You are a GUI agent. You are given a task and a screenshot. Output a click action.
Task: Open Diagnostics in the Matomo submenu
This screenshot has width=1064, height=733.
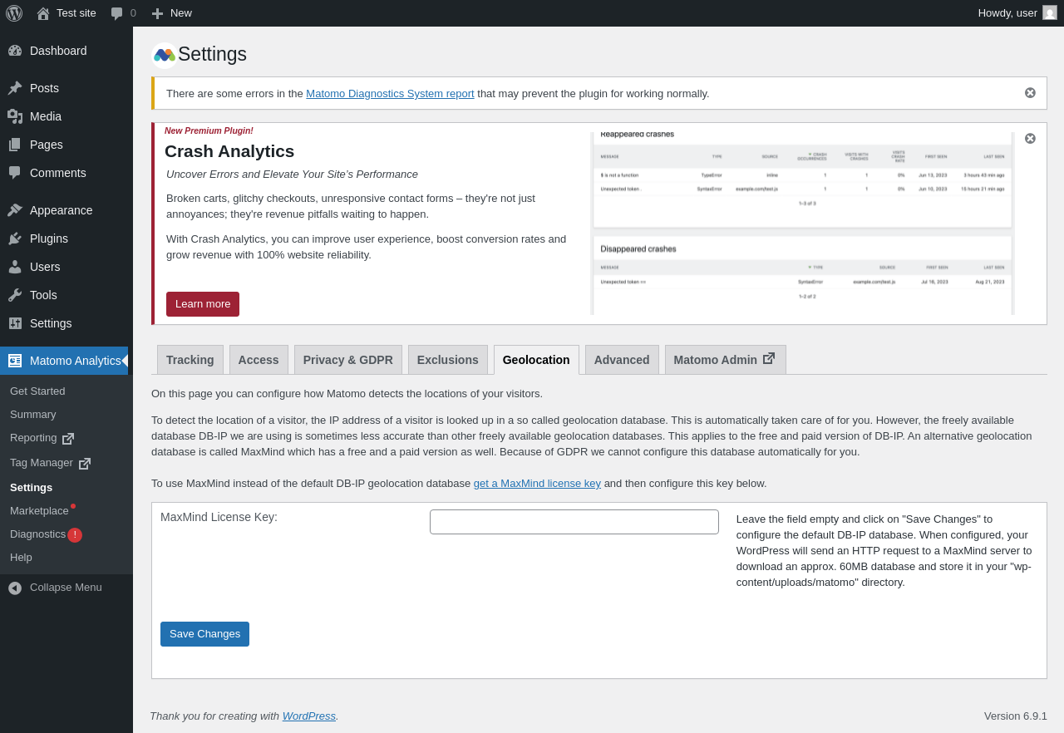[x=37, y=534]
